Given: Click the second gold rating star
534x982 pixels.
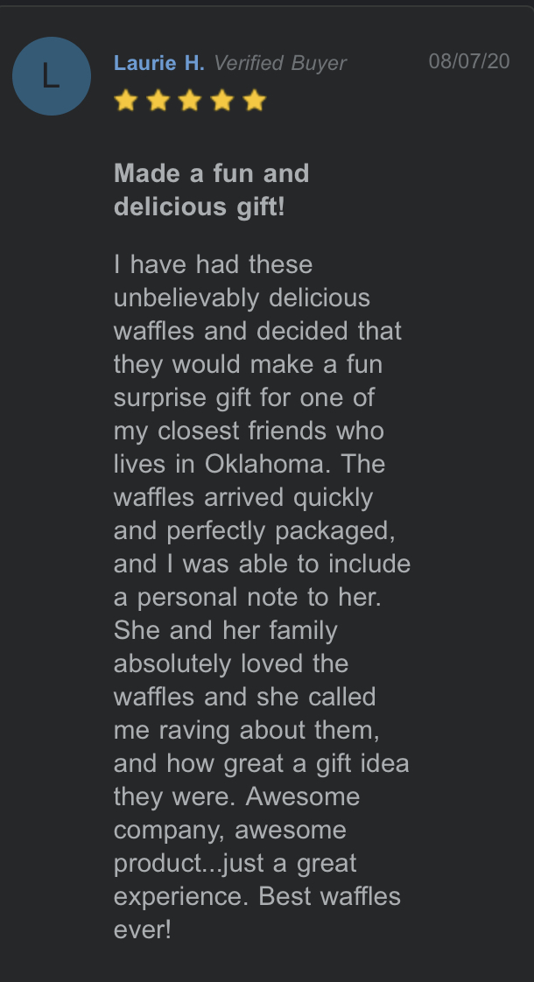Looking at the screenshot, I should pyautogui.click(x=158, y=100).
